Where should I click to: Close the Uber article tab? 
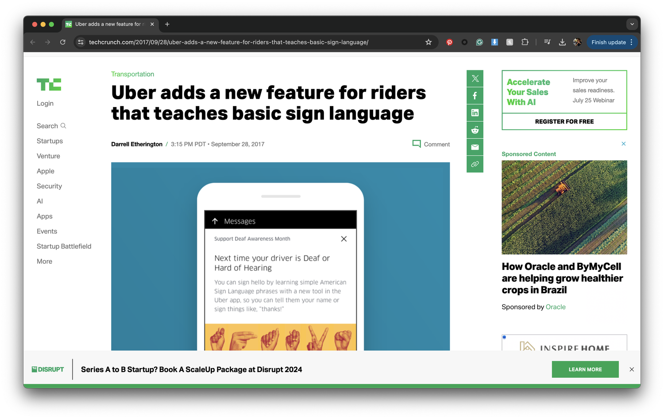coord(152,24)
